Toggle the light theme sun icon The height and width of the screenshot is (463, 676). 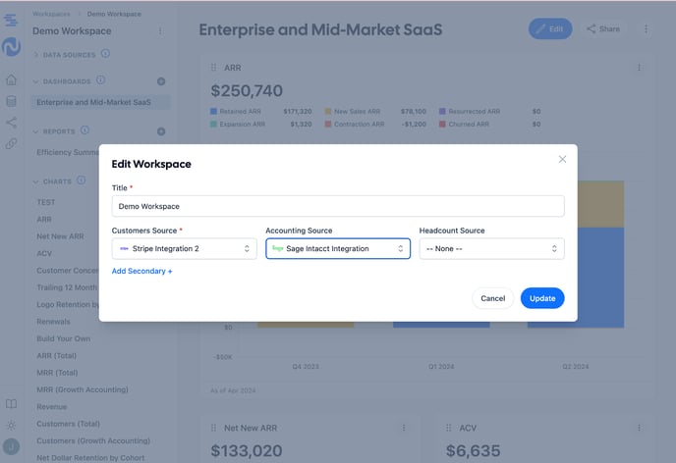coord(11,425)
